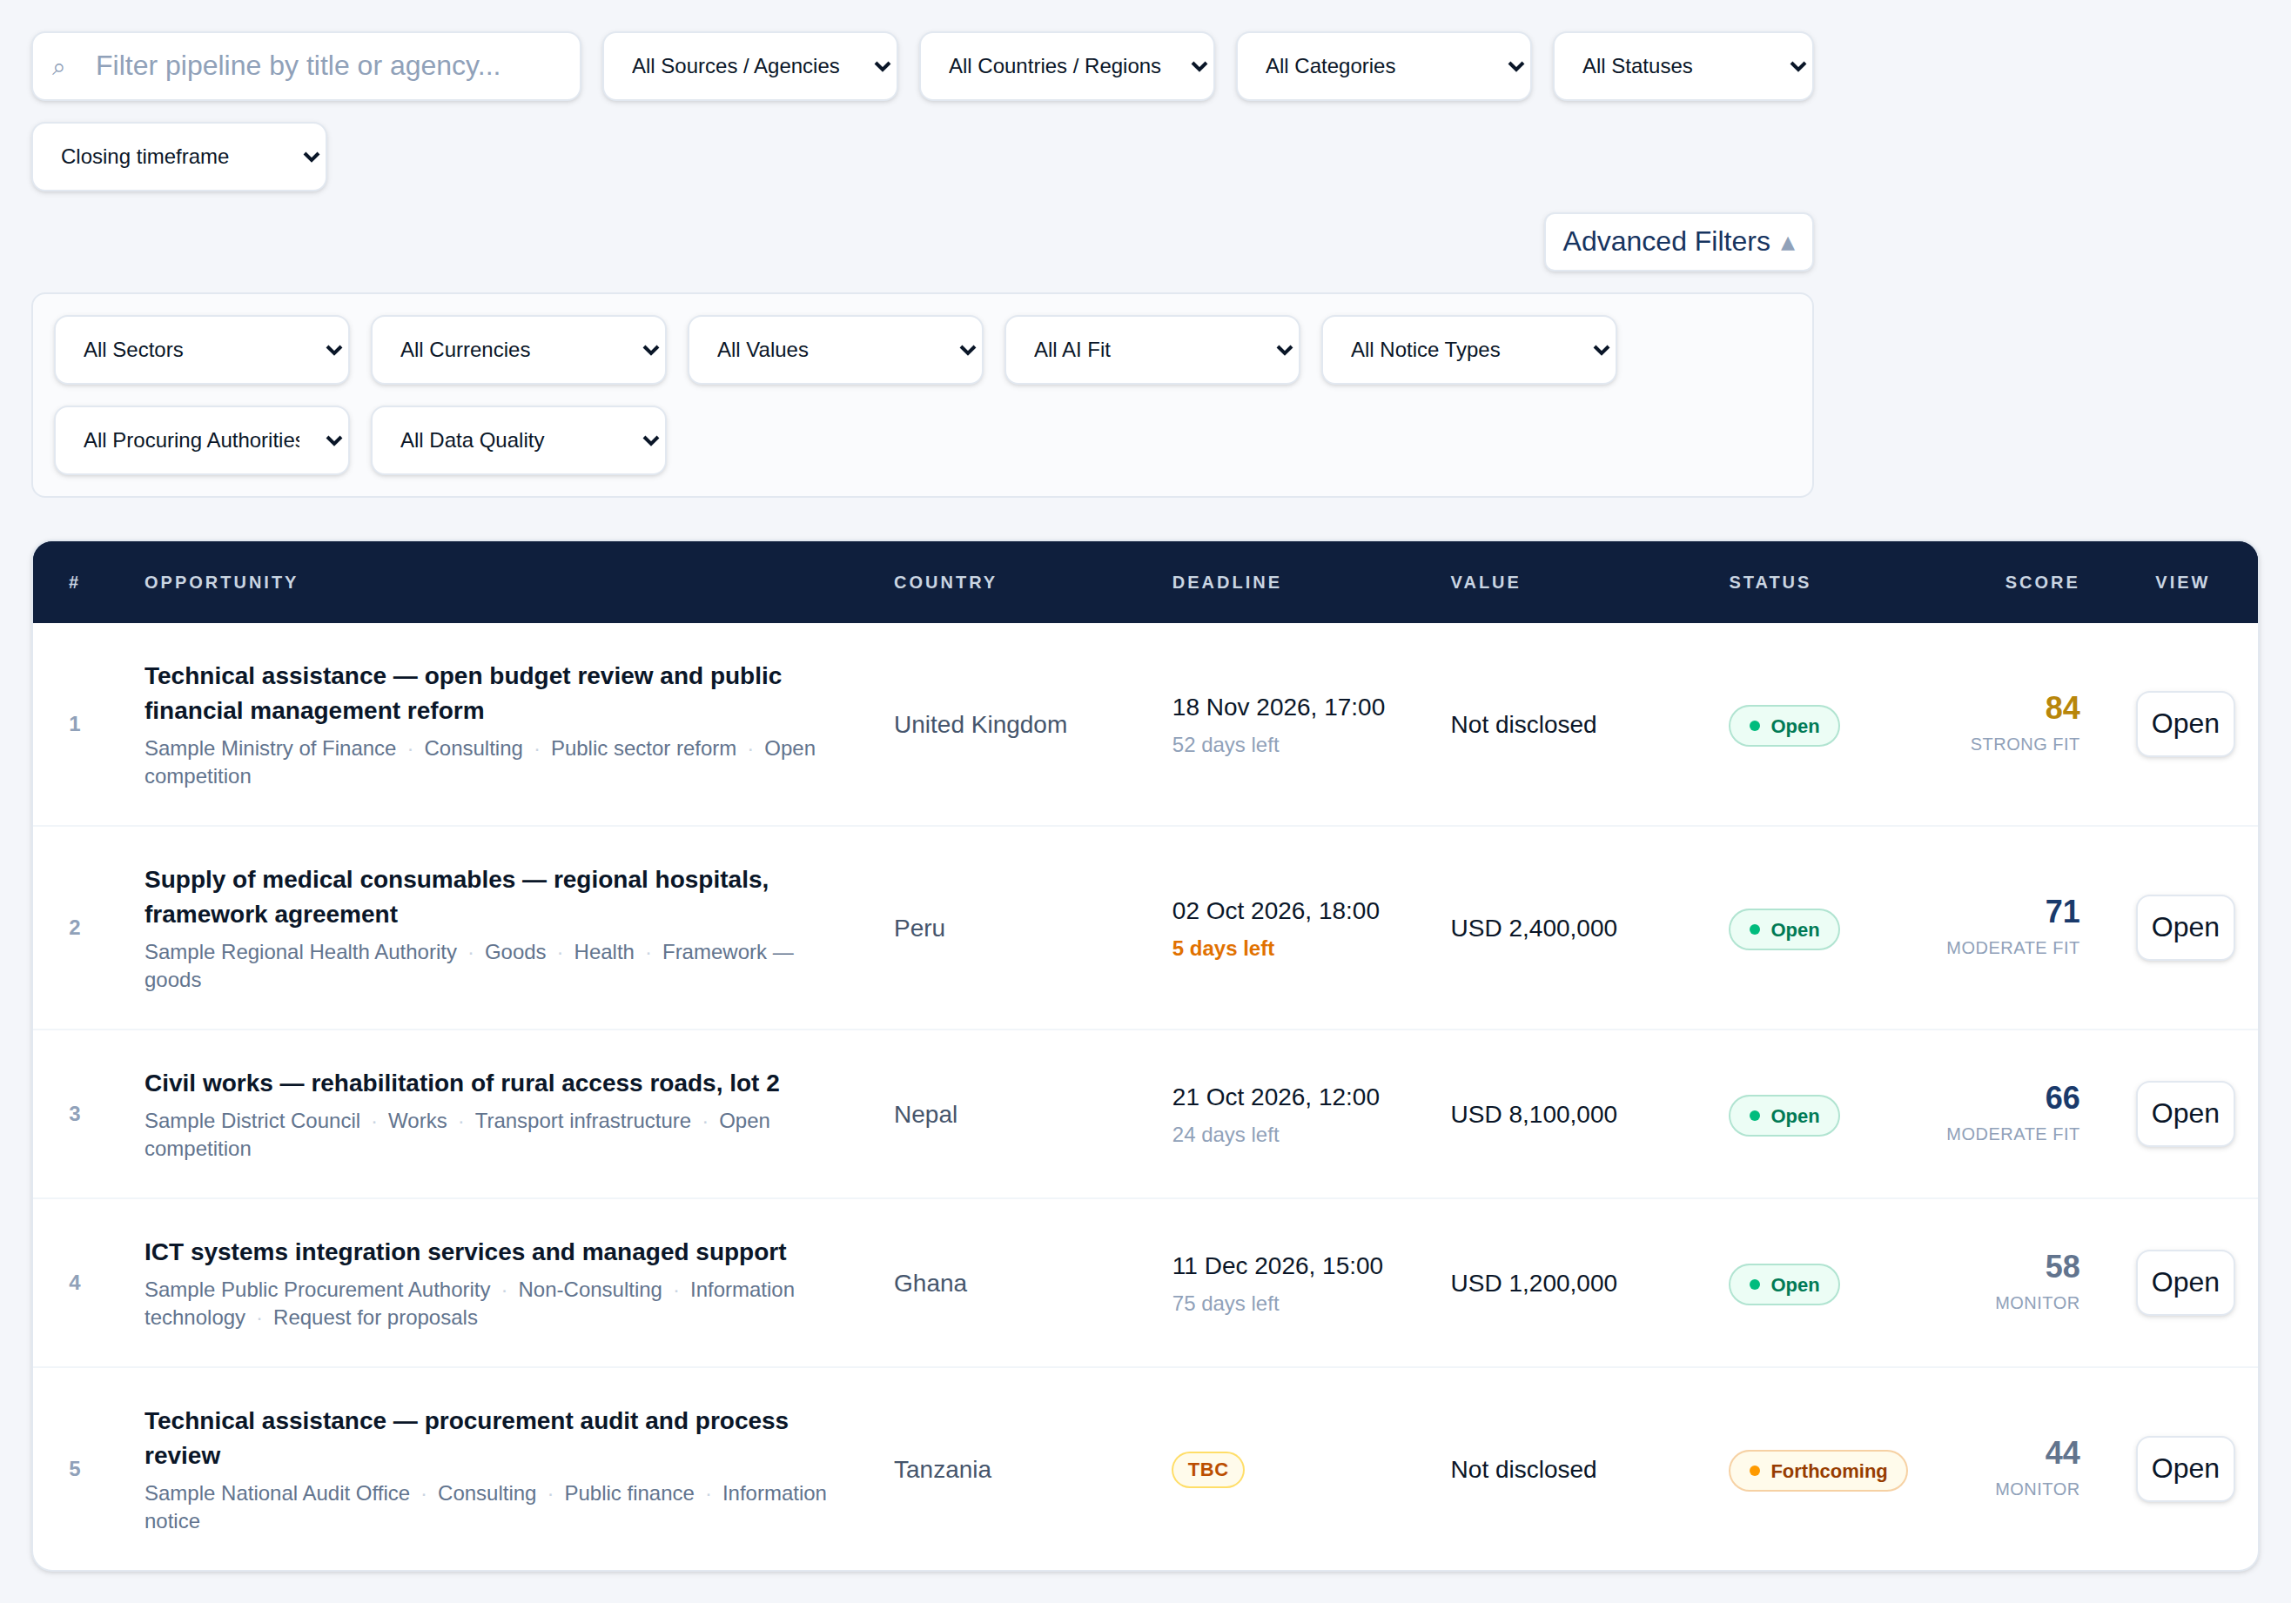Screen dimensions: 2291x1603
Task: Click the COUNTRY column header
Action: 945,582
